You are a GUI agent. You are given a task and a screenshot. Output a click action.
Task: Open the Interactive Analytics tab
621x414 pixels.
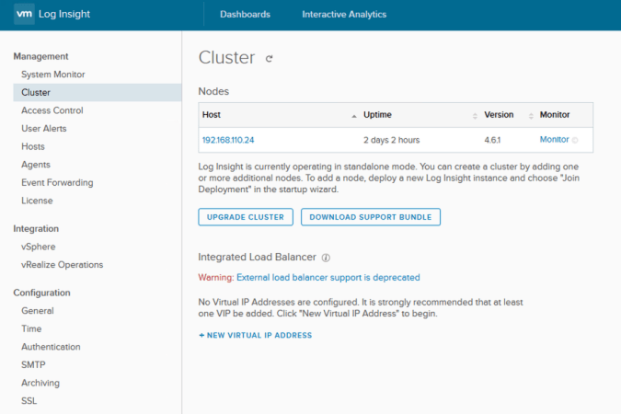(344, 15)
